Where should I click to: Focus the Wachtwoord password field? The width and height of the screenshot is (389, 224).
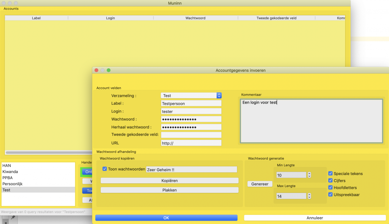(191, 119)
